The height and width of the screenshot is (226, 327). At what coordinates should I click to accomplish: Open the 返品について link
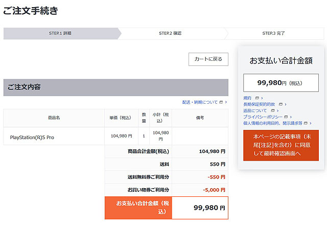(255, 110)
